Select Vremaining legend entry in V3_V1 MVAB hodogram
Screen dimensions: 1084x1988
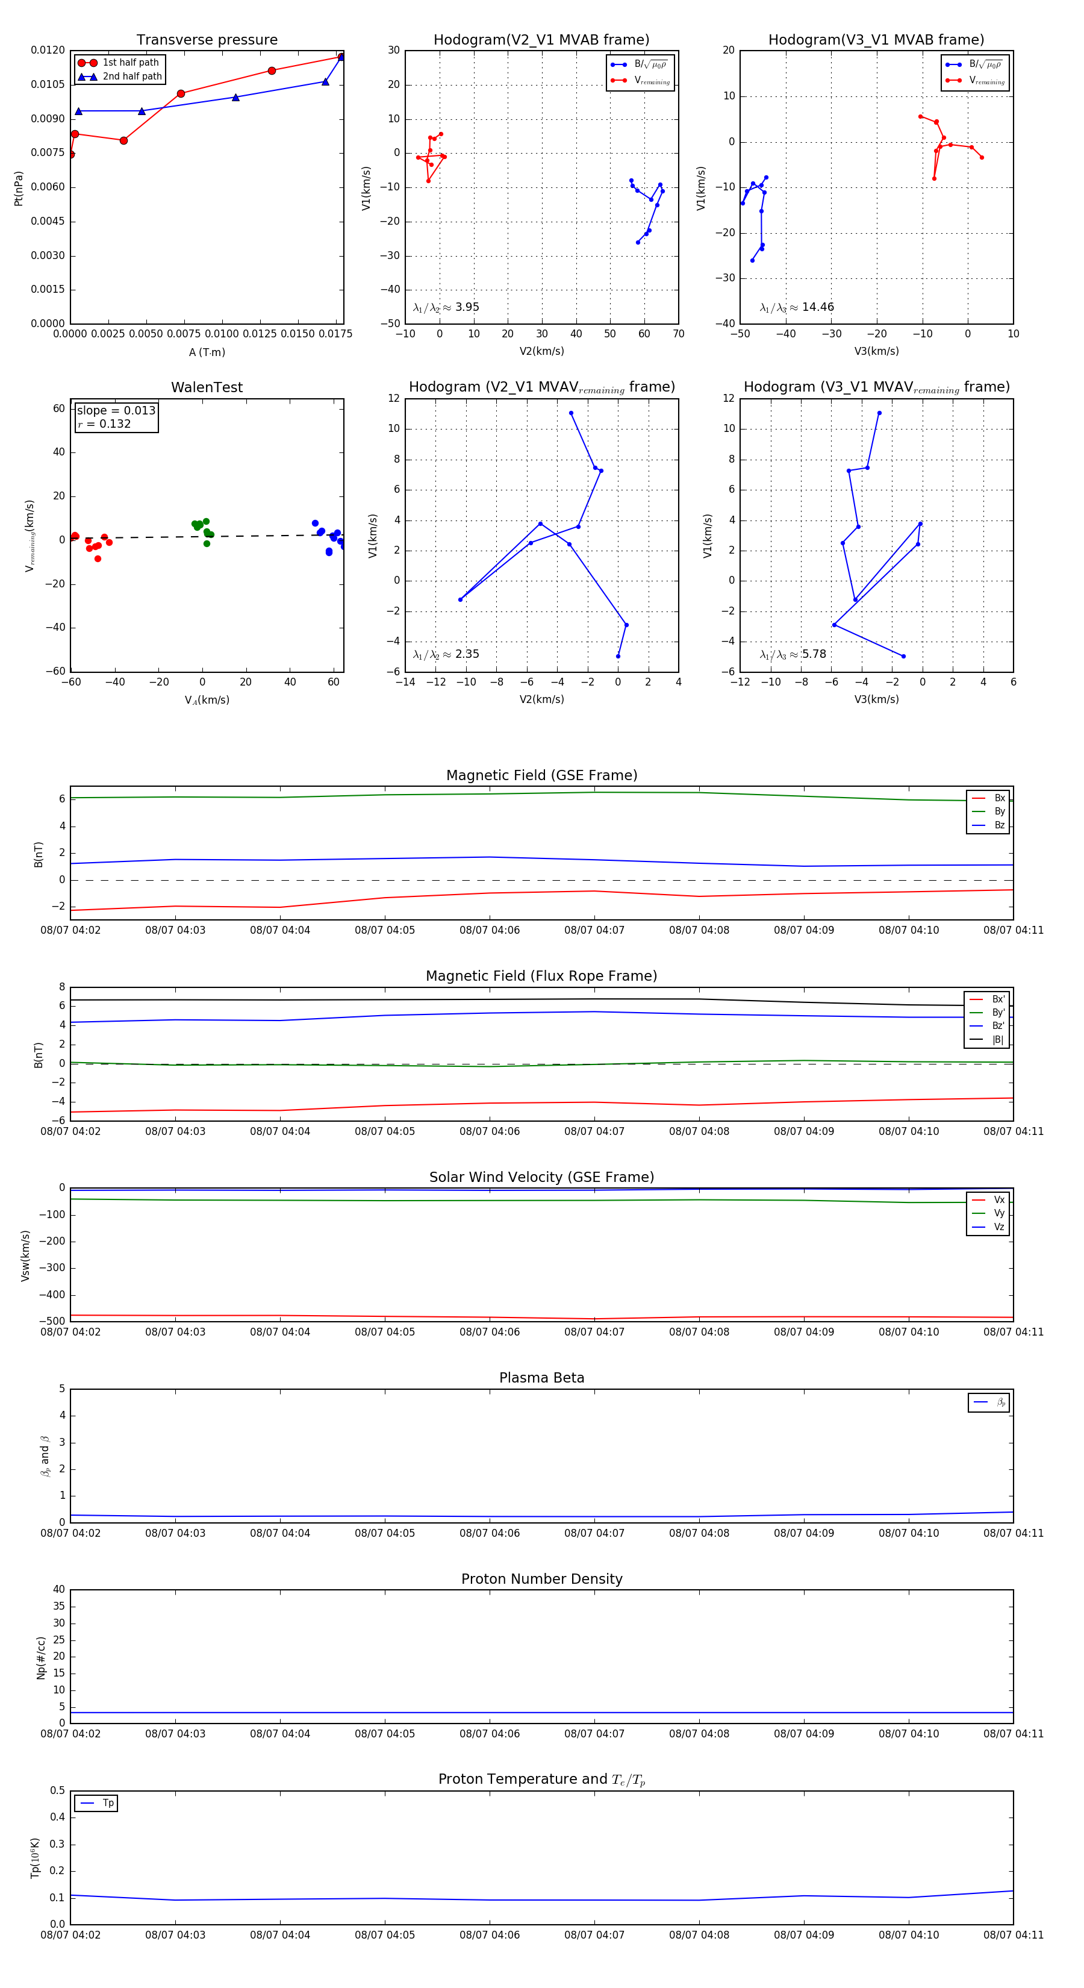[974, 80]
